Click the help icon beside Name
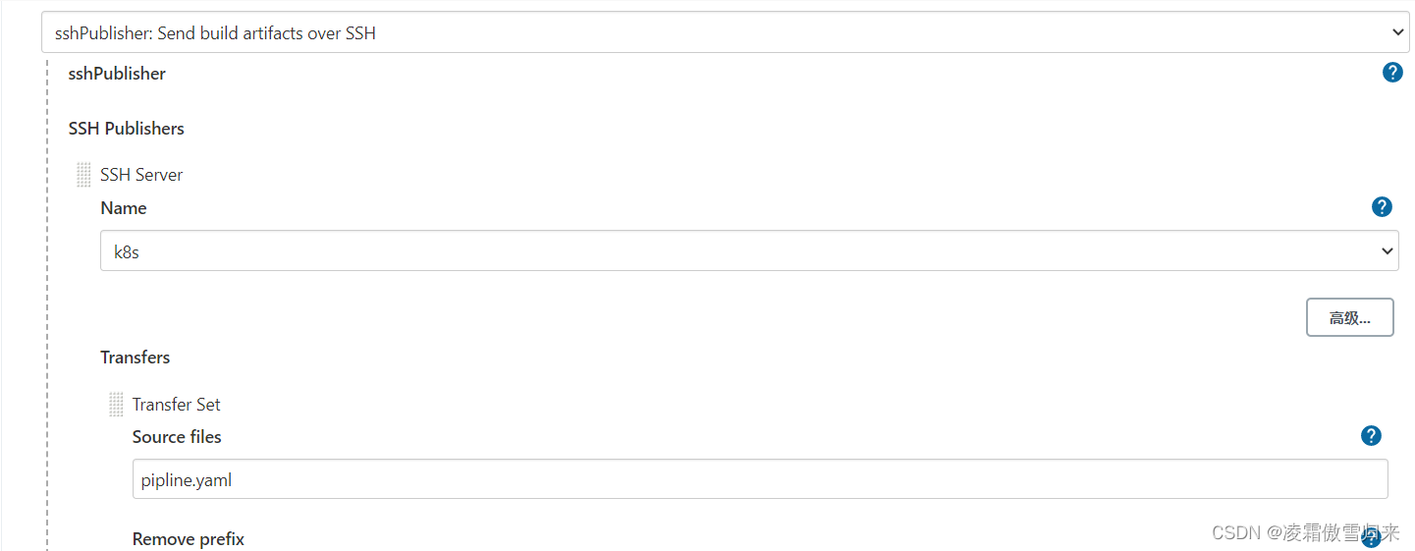1415x551 pixels. [x=1382, y=206]
